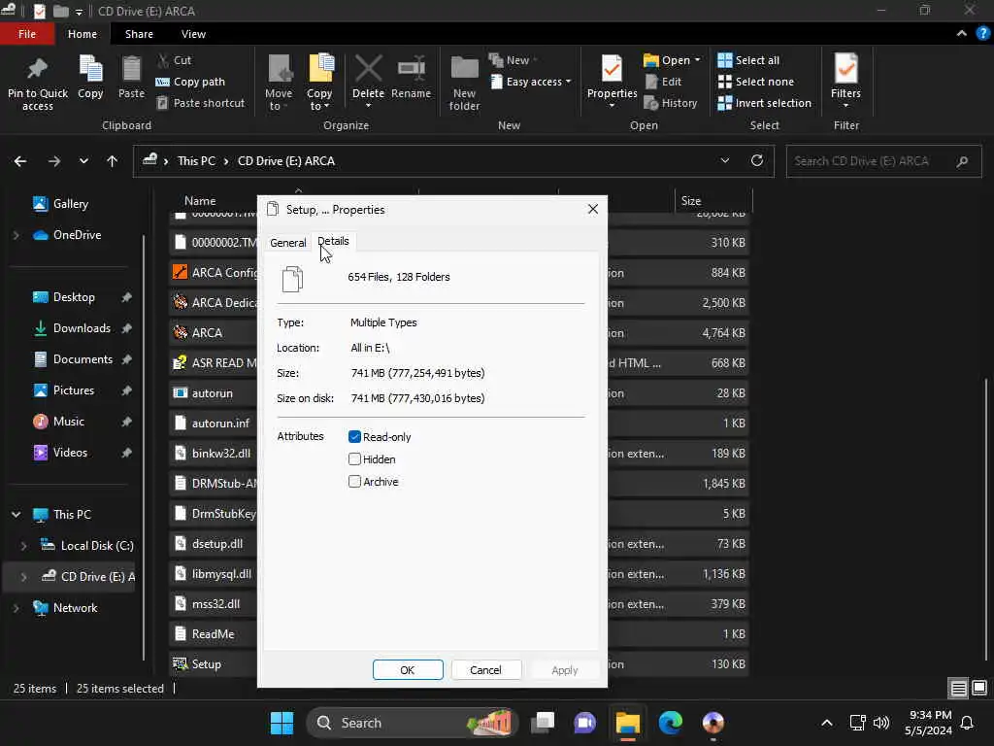
Task: Click Select none in the ribbon
Action: coord(755,82)
